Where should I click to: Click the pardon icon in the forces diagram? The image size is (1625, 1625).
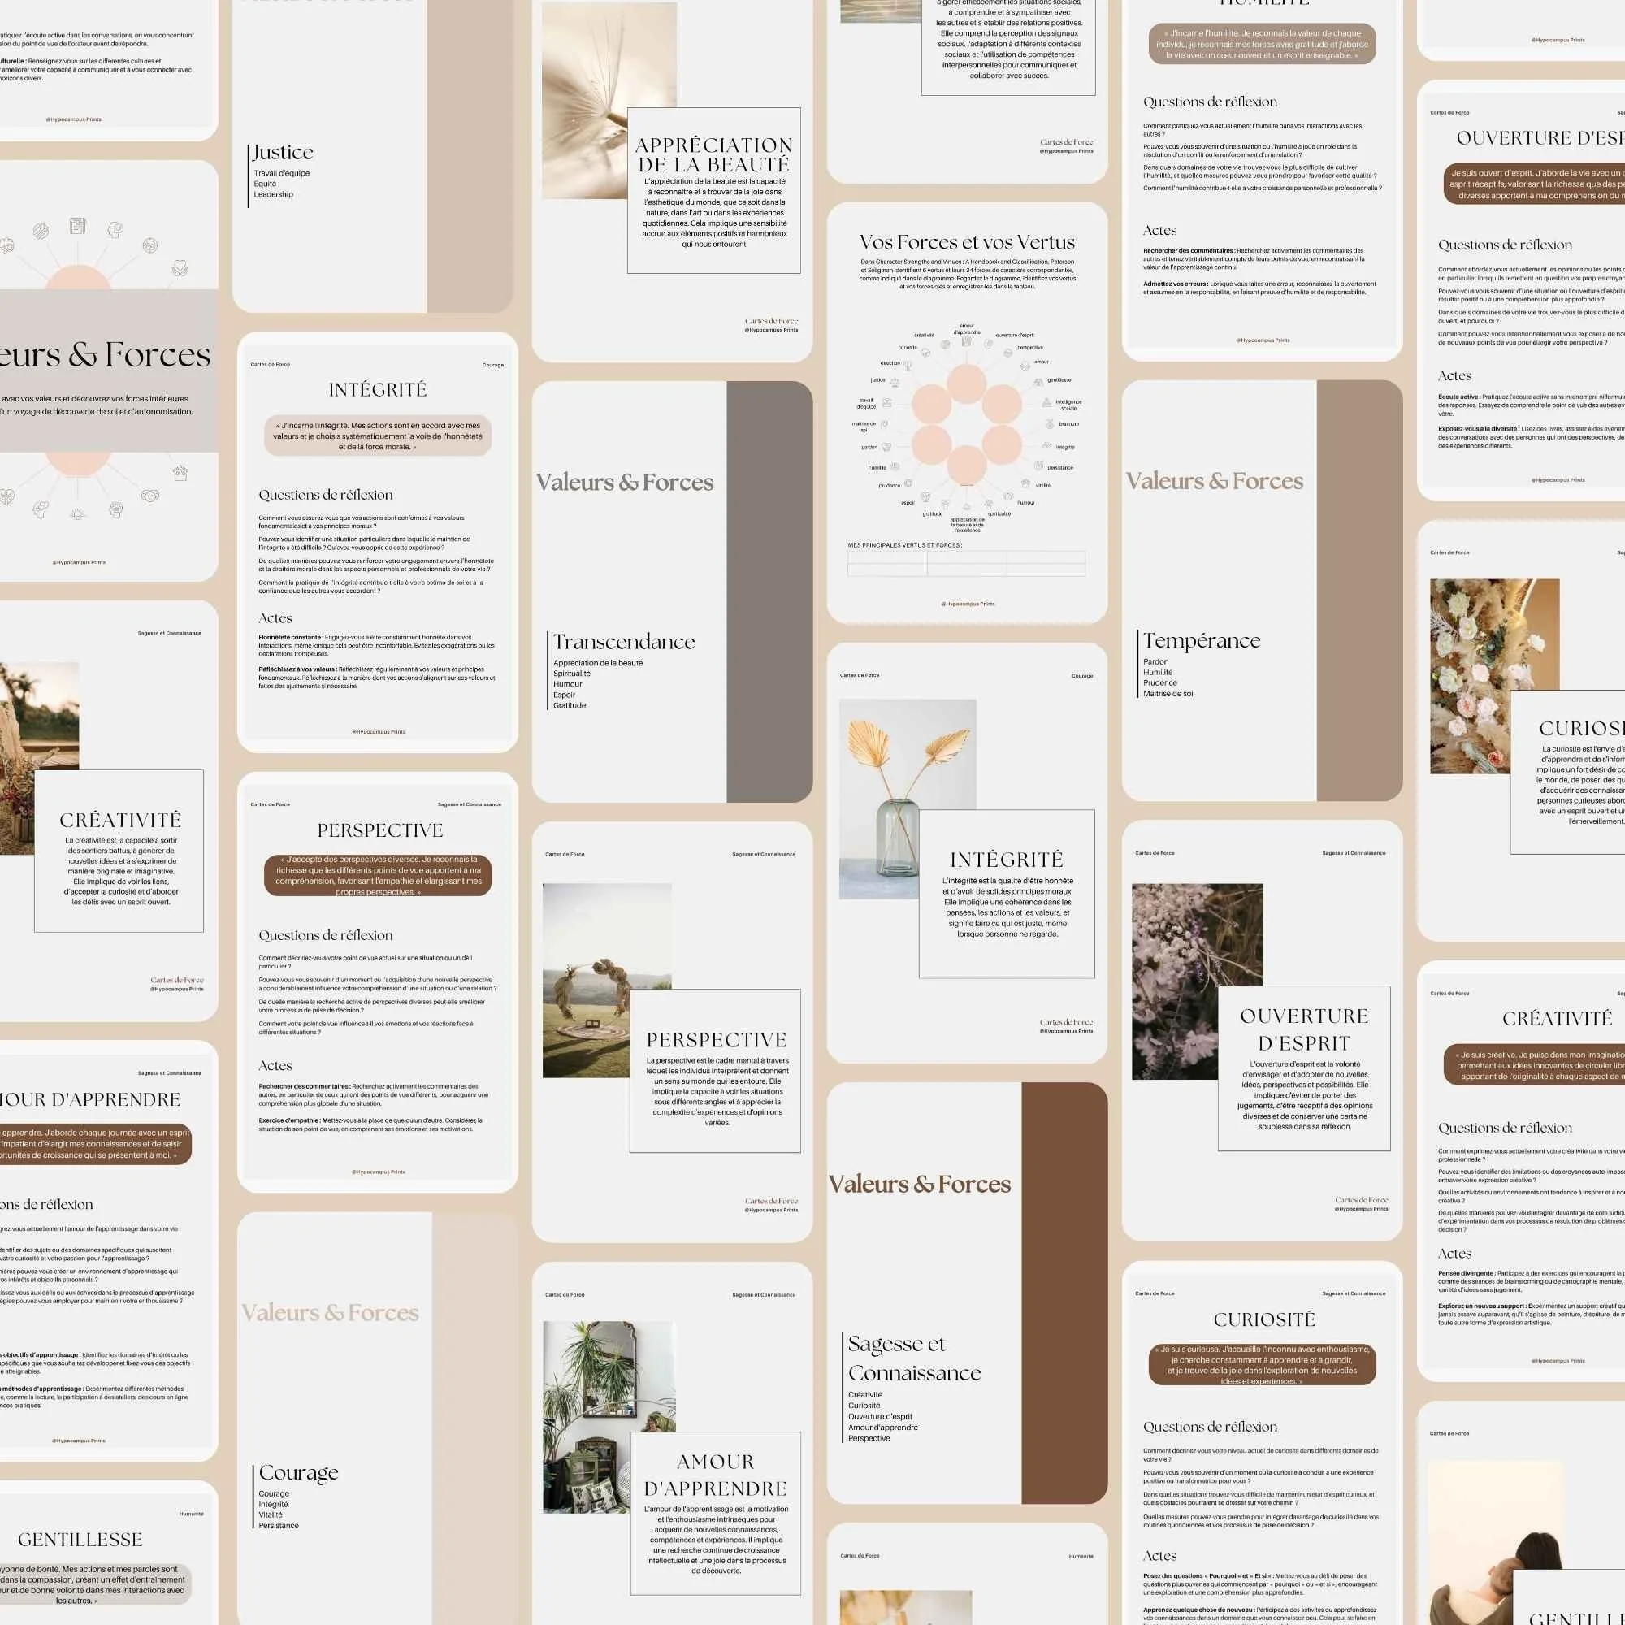coord(886,448)
